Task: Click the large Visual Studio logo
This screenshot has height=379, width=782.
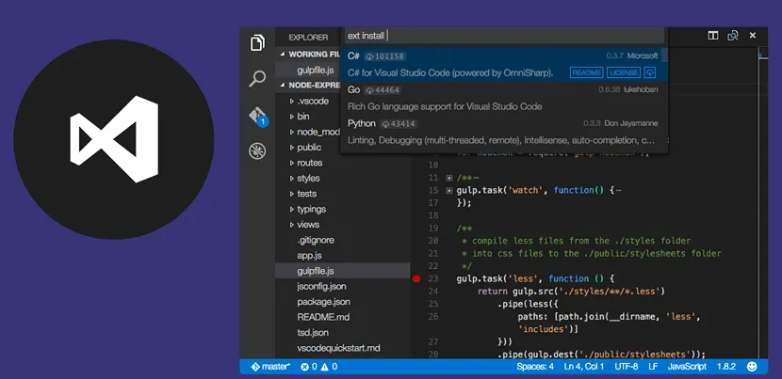Action: [x=114, y=139]
